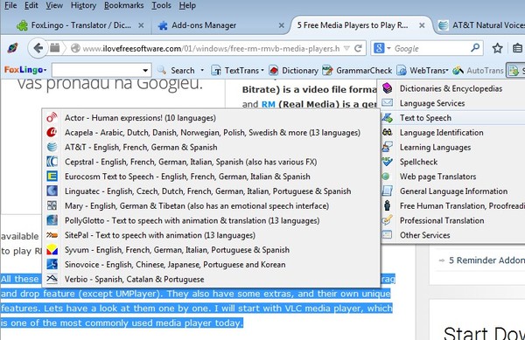Click the browser back arrow button
The image size is (525, 340).
click(38, 48)
